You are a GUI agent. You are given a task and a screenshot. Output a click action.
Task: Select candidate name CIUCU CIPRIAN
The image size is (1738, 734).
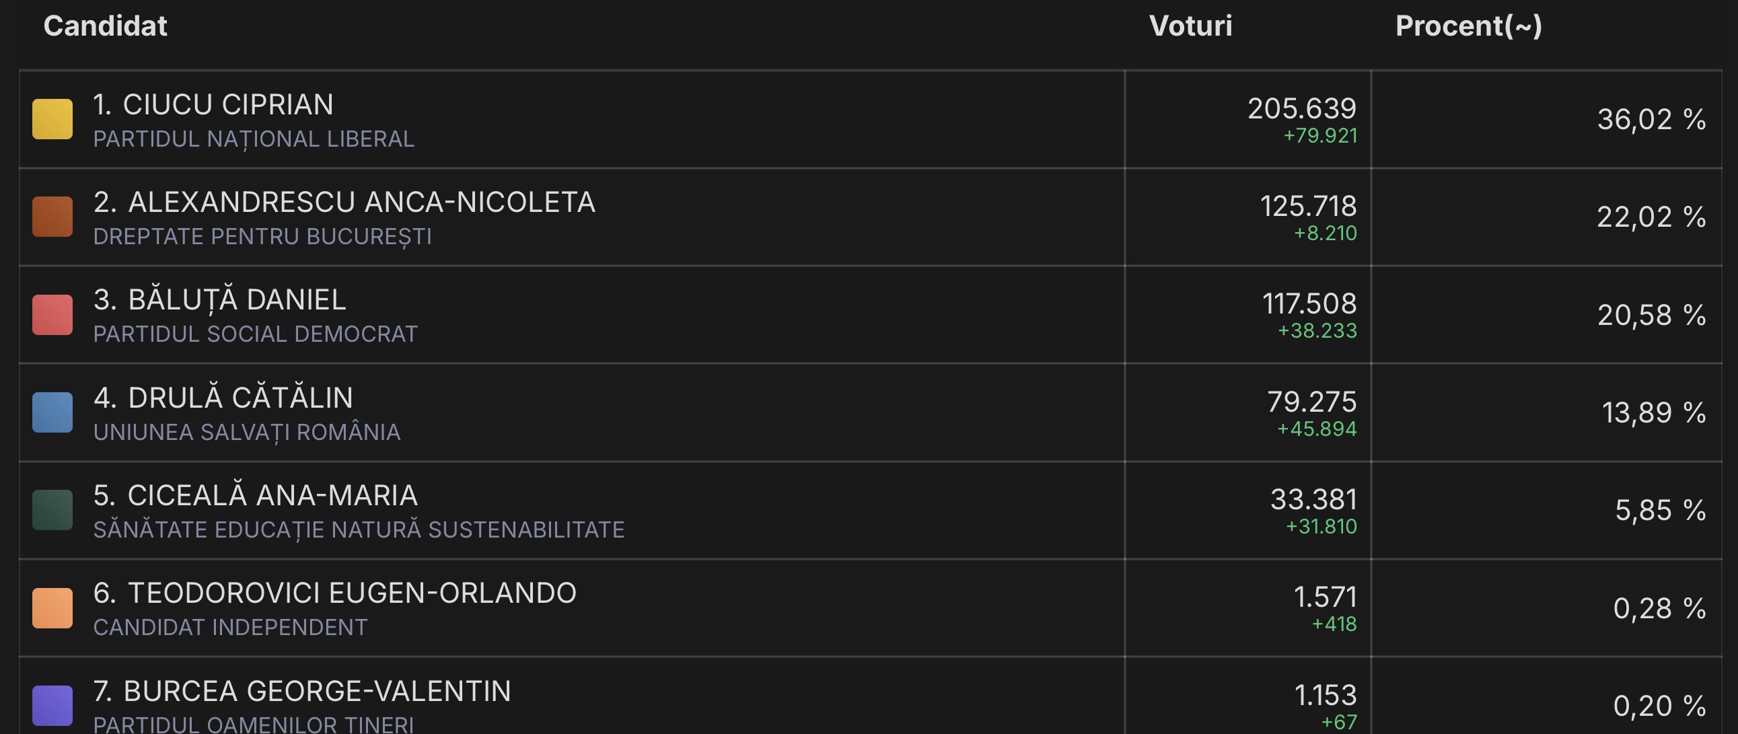(x=227, y=104)
